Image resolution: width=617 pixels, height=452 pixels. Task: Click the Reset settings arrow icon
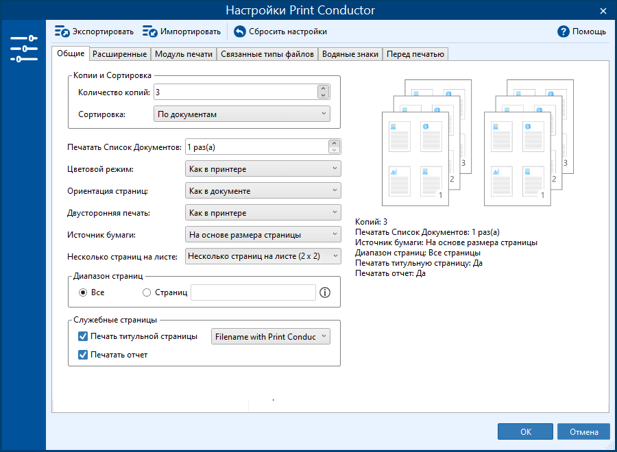(x=240, y=32)
